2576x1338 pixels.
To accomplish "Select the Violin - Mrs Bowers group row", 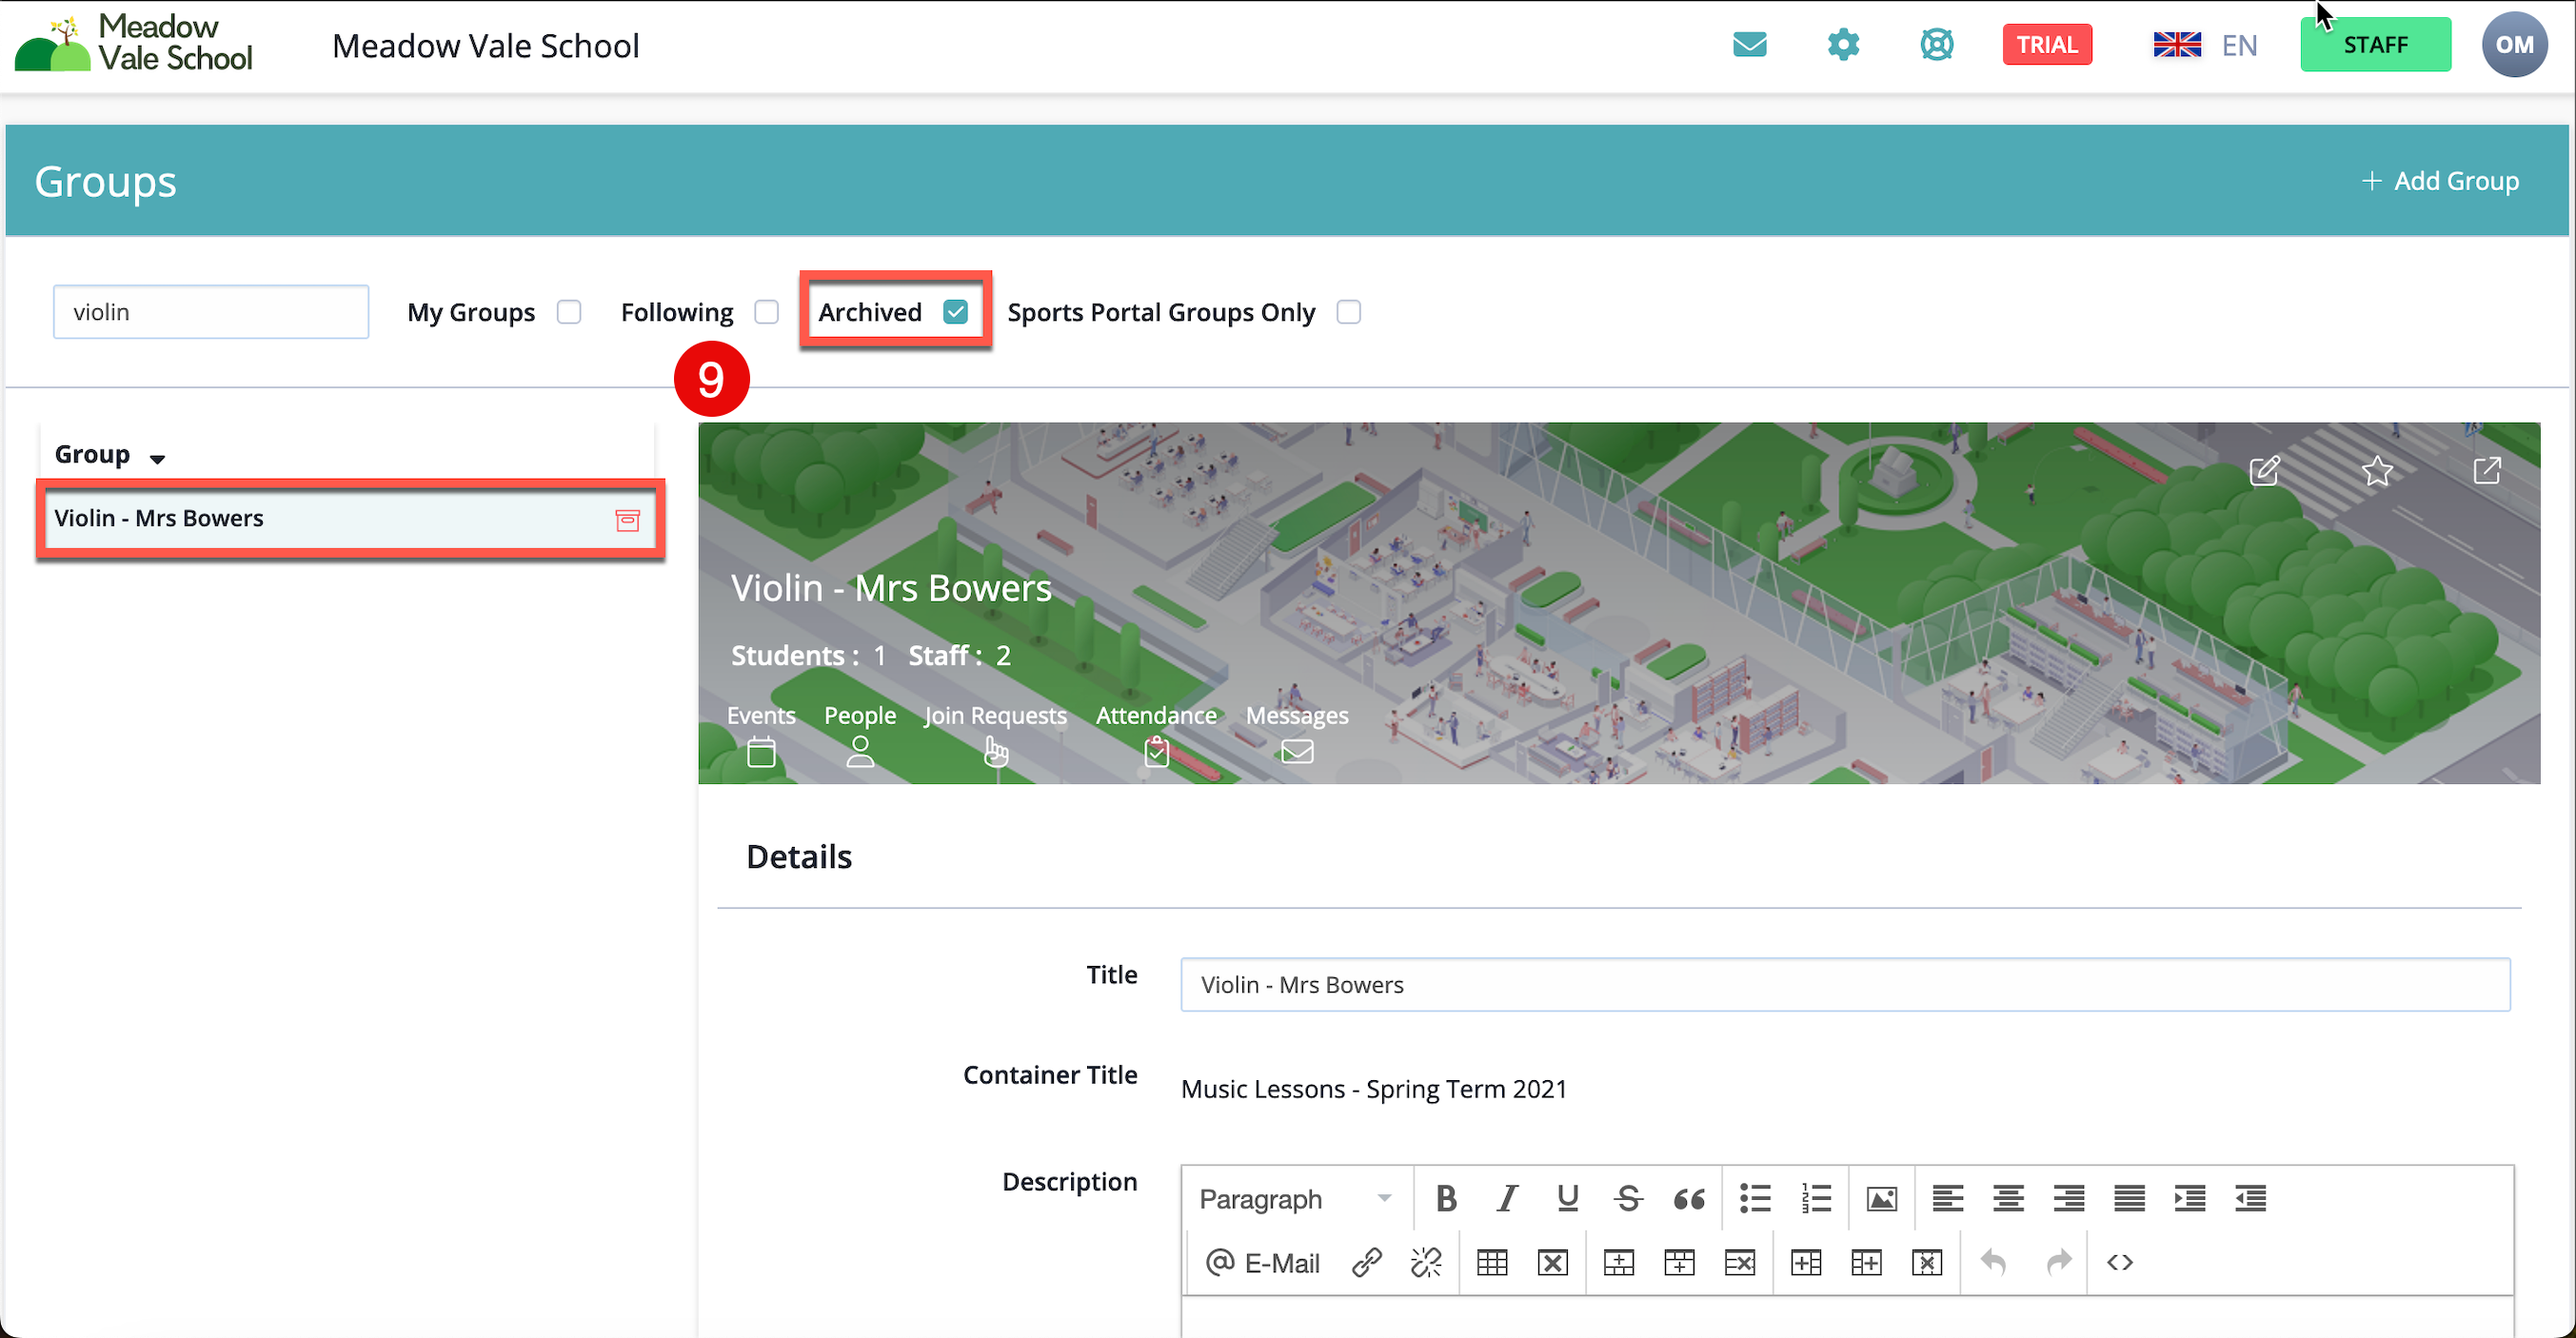I will point(350,518).
